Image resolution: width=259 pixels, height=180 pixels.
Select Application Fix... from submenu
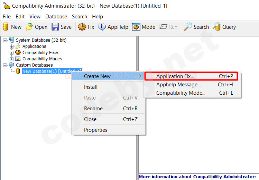point(191,76)
